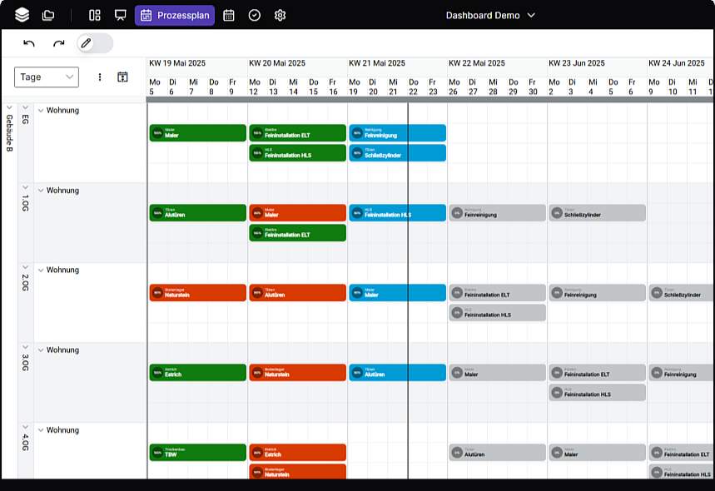Redo the last change
The height and width of the screenshot is (491, 715).
(58, 43)
